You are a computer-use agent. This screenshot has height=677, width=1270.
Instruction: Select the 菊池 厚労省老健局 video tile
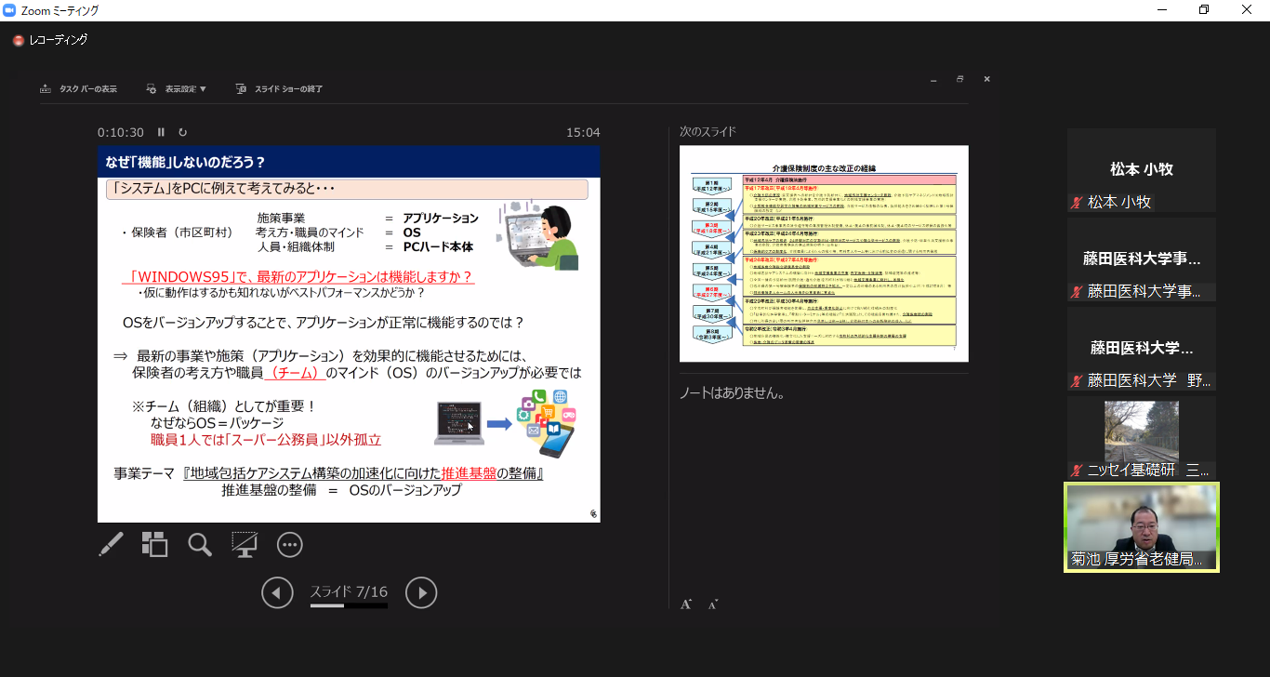[1141, 526]
